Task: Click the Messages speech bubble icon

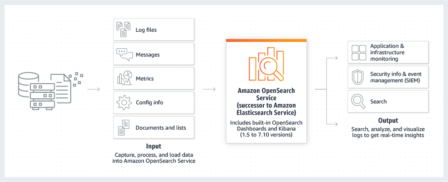Action: 125,54
